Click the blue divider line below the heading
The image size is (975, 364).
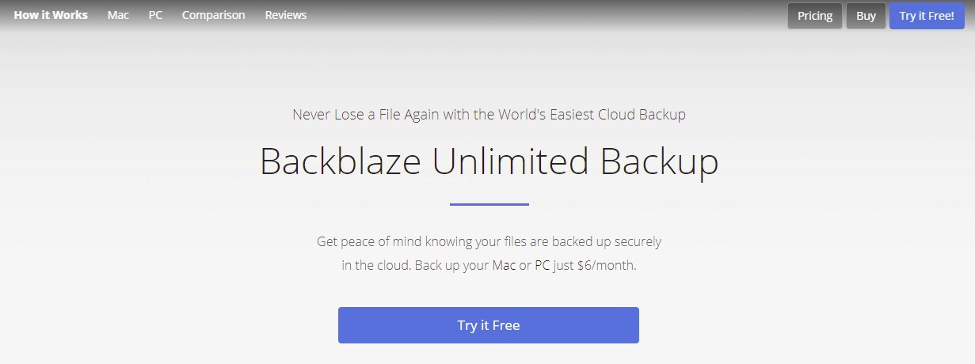pos(489,204)
